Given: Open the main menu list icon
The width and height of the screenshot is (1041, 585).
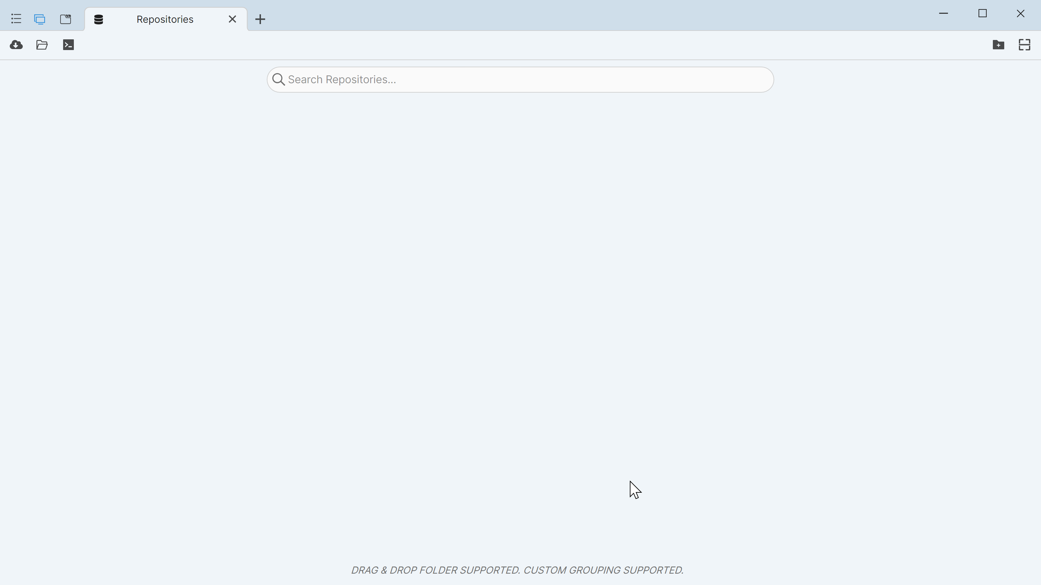Looking at the screenshot, I should [x=16, y=19].
